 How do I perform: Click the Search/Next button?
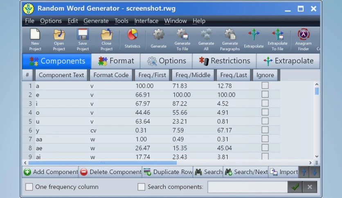tap(246, 172)
